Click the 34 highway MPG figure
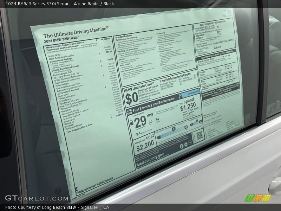Image resolution: width=281 pixels, height=211 pixels. (x=157, y=120)
